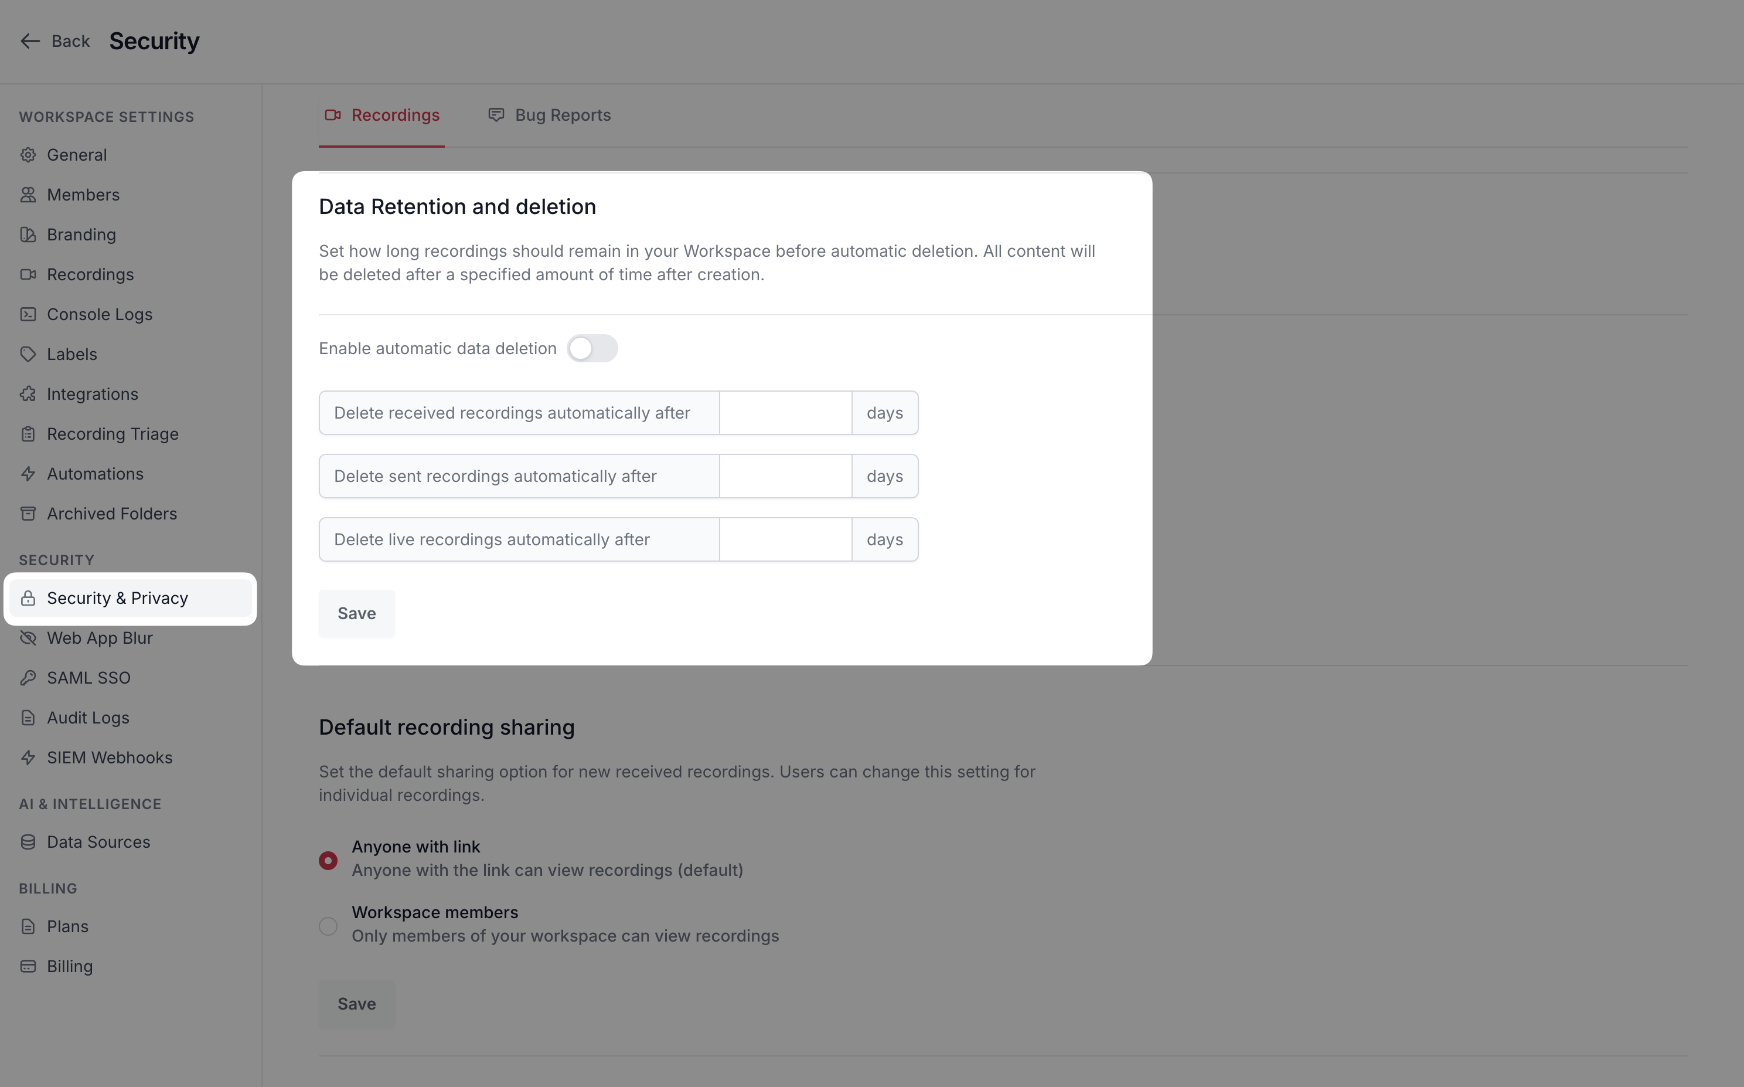The width and height of the screenshot is (1744, 1087).
Task: Click the Members people icon
Action: click(28, 195)
